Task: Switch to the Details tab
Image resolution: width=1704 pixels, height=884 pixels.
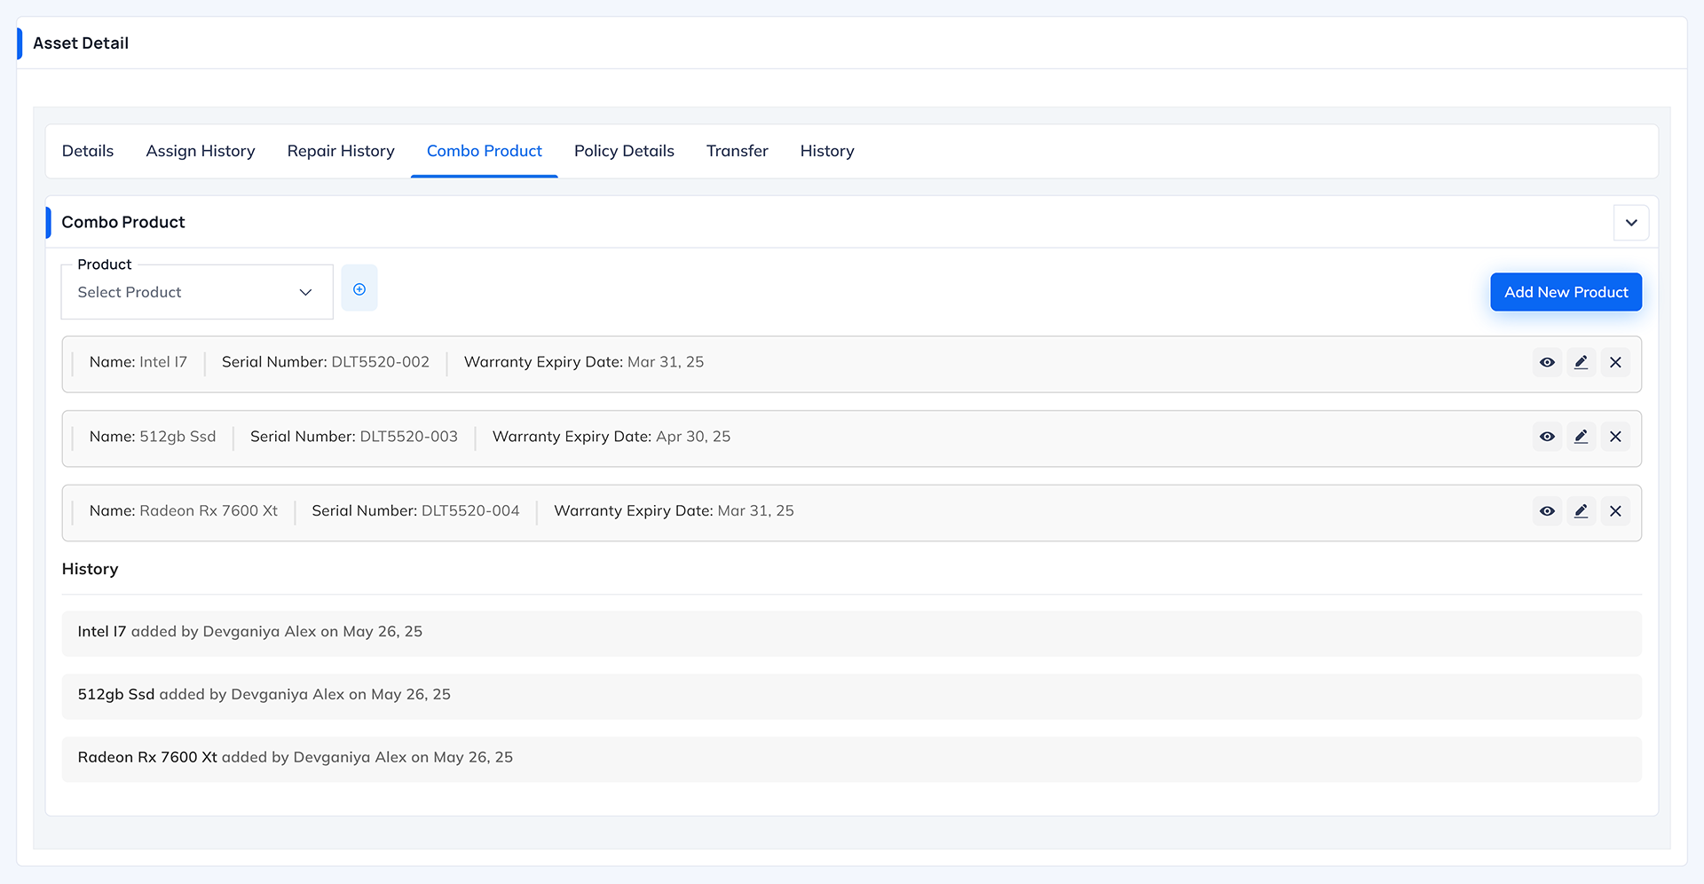Action: pyautogui.click(x=88, y=151)
